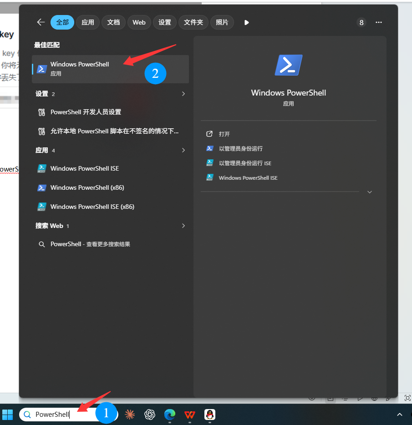Open the orange starburst app on taskbar
This screenshot has height=425, width=412.
point(130,414)
